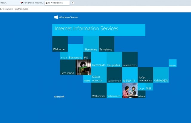191x123 pixels.
Task: Click the photo of two people at laptop
Action: coord(130,90)
